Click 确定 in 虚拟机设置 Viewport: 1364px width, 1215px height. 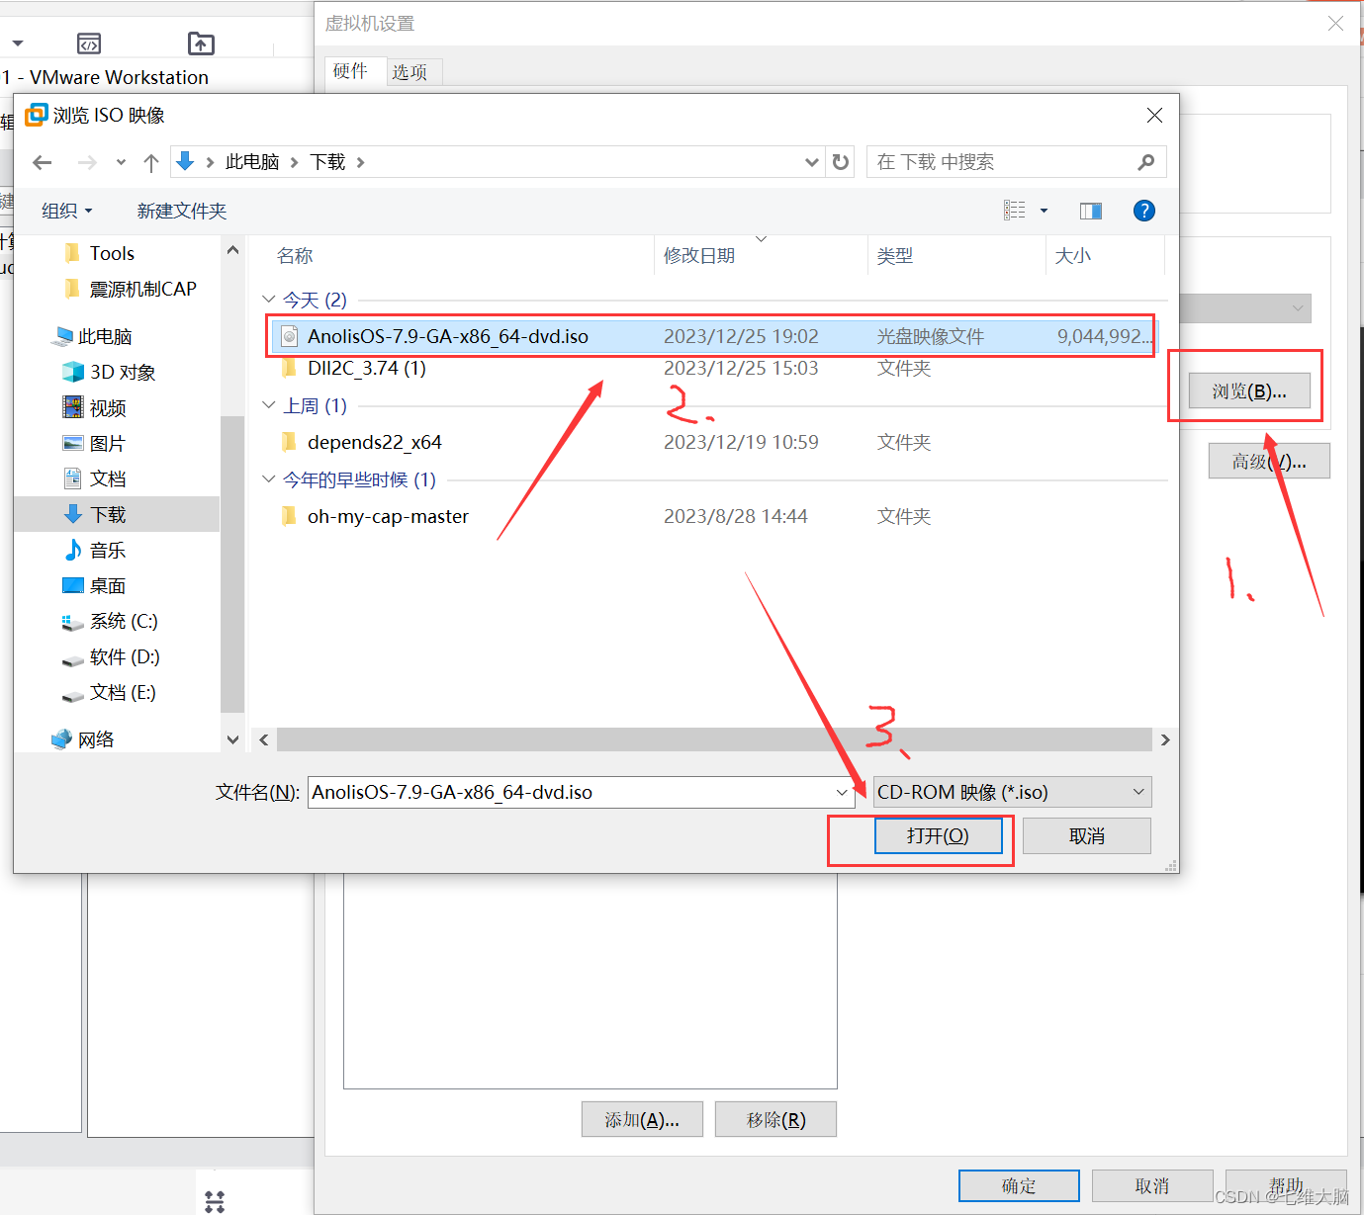(x=1019, y=1185)
